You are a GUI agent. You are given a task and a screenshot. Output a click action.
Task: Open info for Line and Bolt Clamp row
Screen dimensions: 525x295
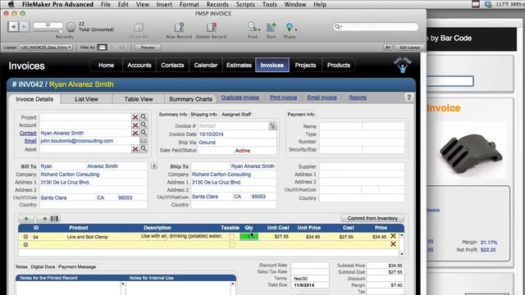pyautogui.click(x=25, y=237)
